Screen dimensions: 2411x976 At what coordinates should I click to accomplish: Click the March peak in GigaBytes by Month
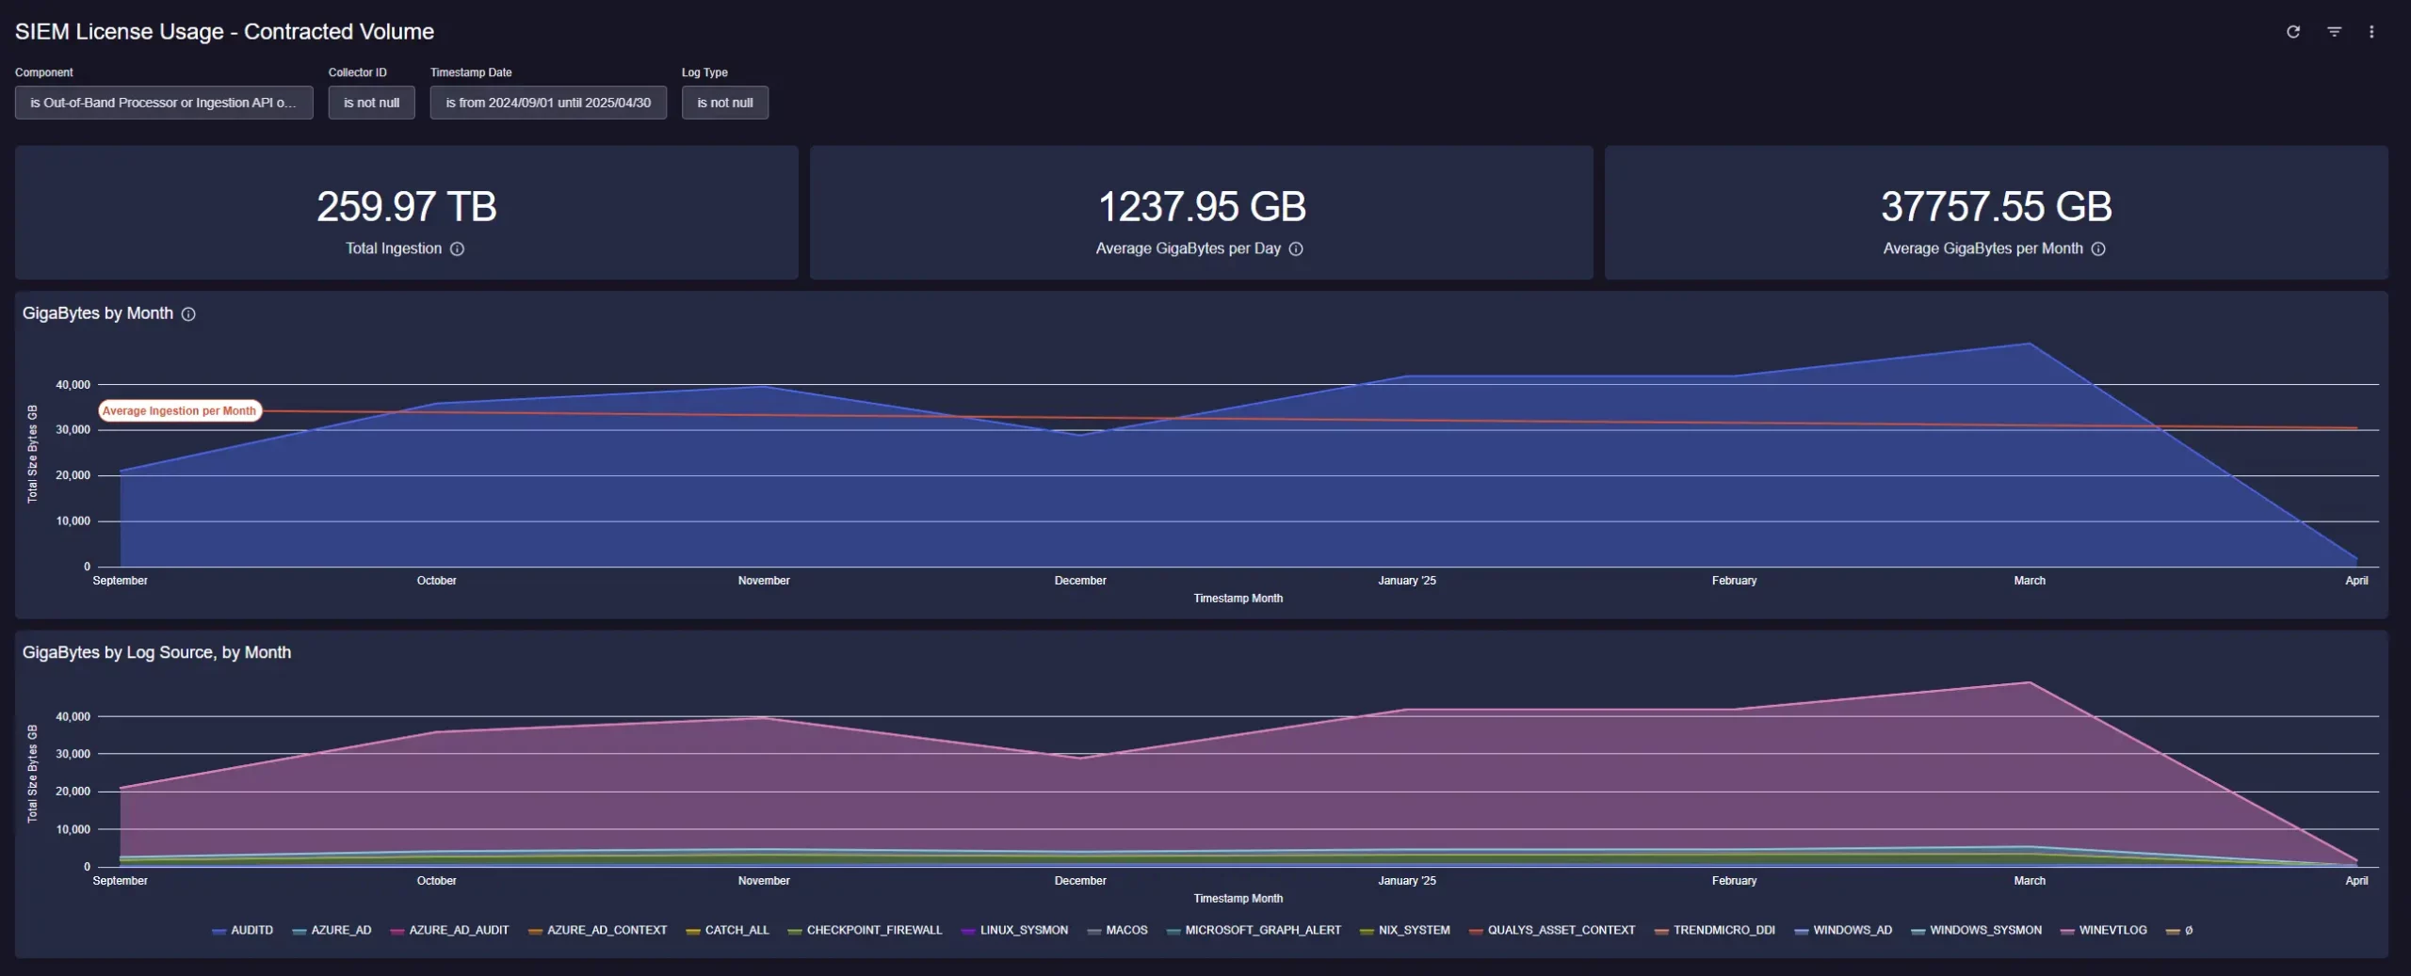[2029, 344]
